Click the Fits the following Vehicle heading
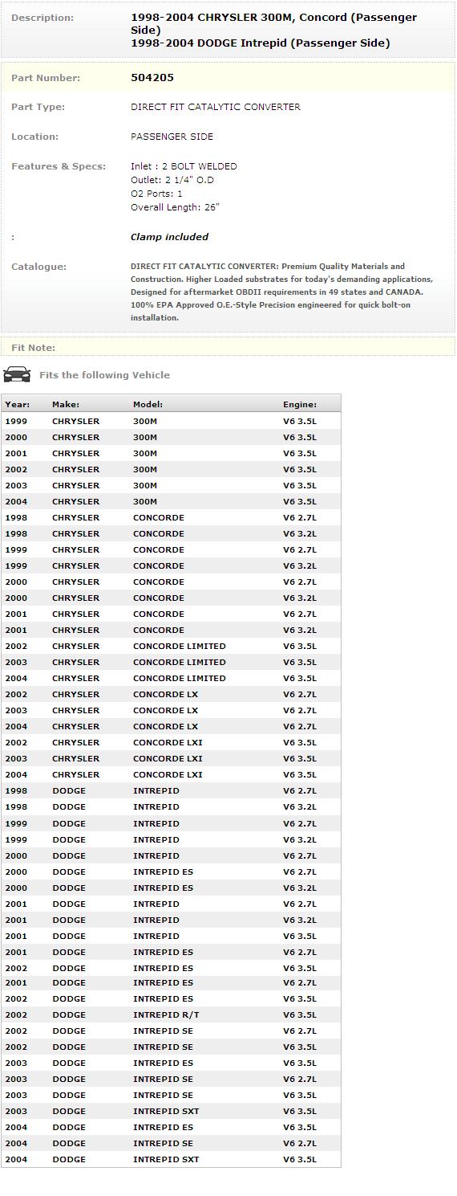 pyautogui.click(x=104, y=375)
